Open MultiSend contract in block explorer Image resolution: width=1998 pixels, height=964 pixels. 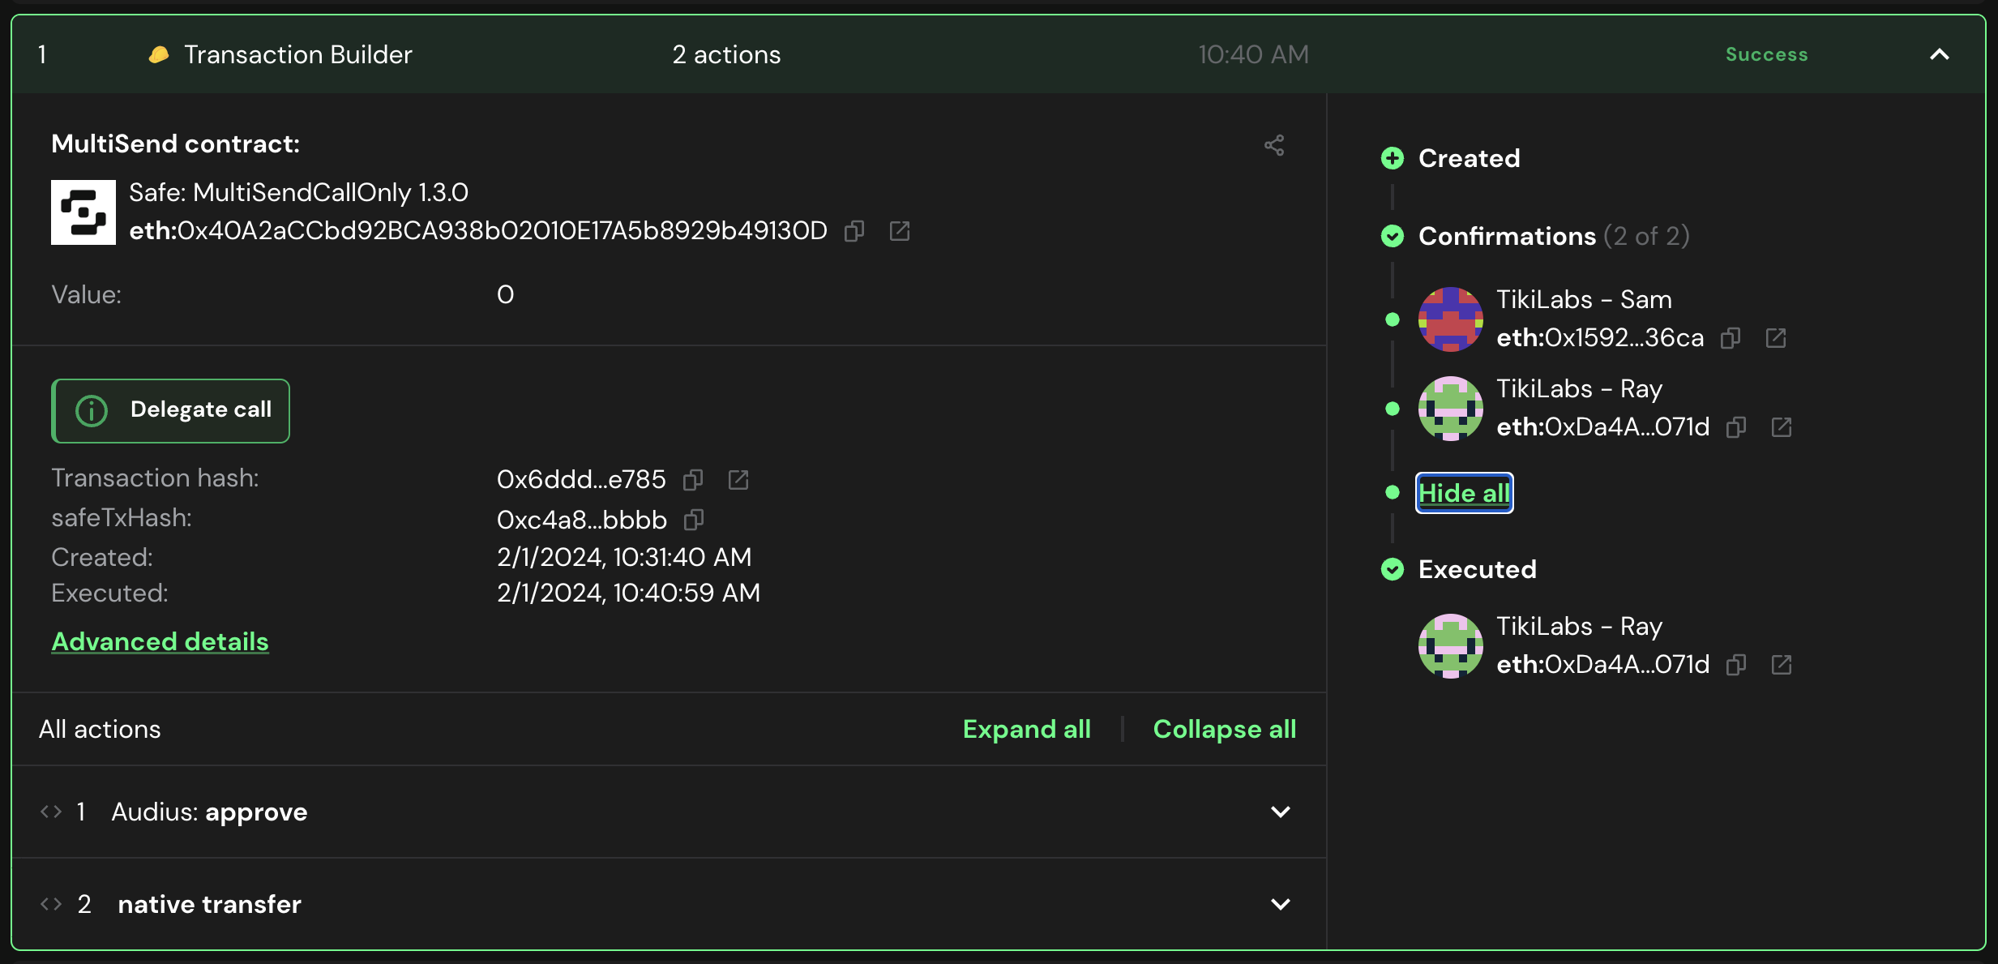(x=900, y=231)
